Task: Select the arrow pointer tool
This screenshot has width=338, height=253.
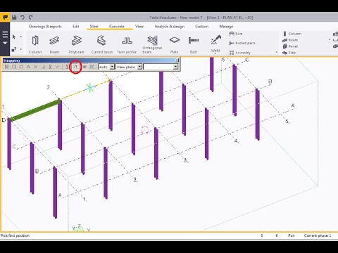Action: pyautogui.click(x=14, y=37)
